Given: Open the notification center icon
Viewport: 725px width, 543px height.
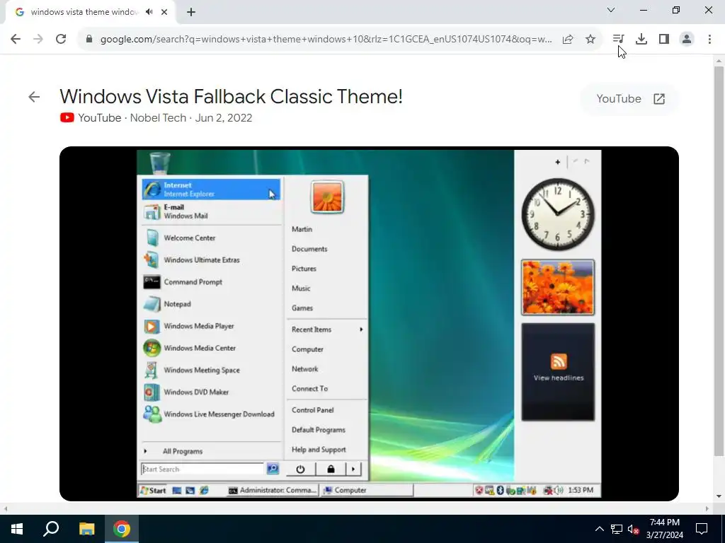Looking at the screenshot, I should [x=702, y=529].
